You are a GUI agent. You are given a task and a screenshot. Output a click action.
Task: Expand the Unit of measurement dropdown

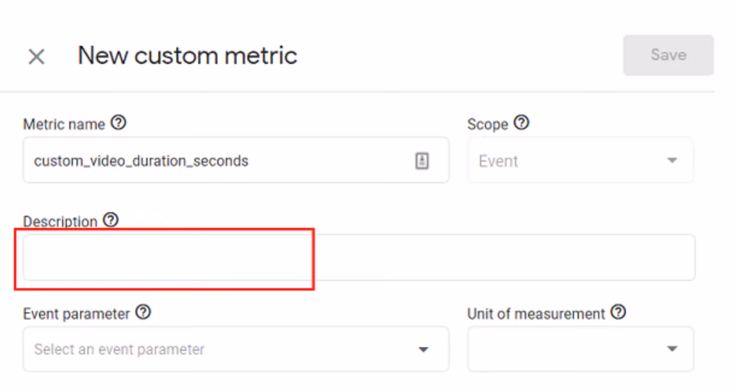click(581, 349)
